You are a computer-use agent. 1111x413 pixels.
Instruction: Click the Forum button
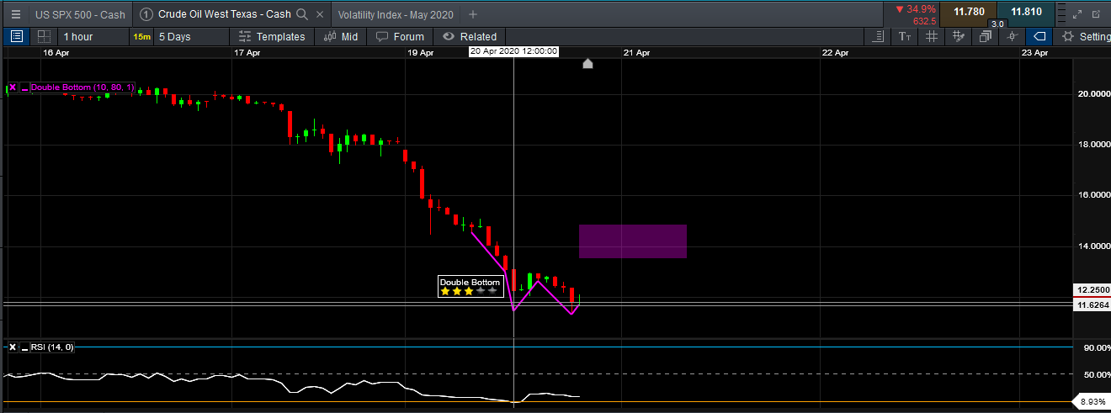(400, 36)
